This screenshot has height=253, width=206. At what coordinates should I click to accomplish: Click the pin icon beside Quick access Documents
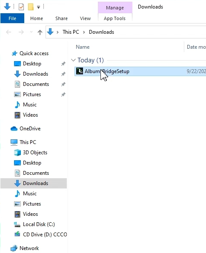63,84
